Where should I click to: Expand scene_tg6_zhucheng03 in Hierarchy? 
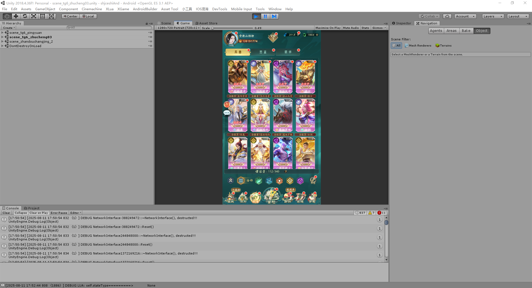tap(2, 37)
